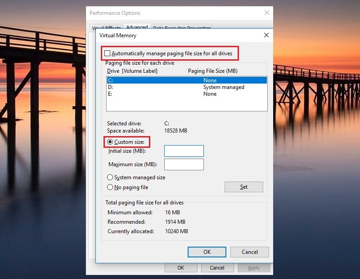Click Apply in the Performance Options window
Image resolution: width=360 pixels, height=279 pixels.
point(253,268)
